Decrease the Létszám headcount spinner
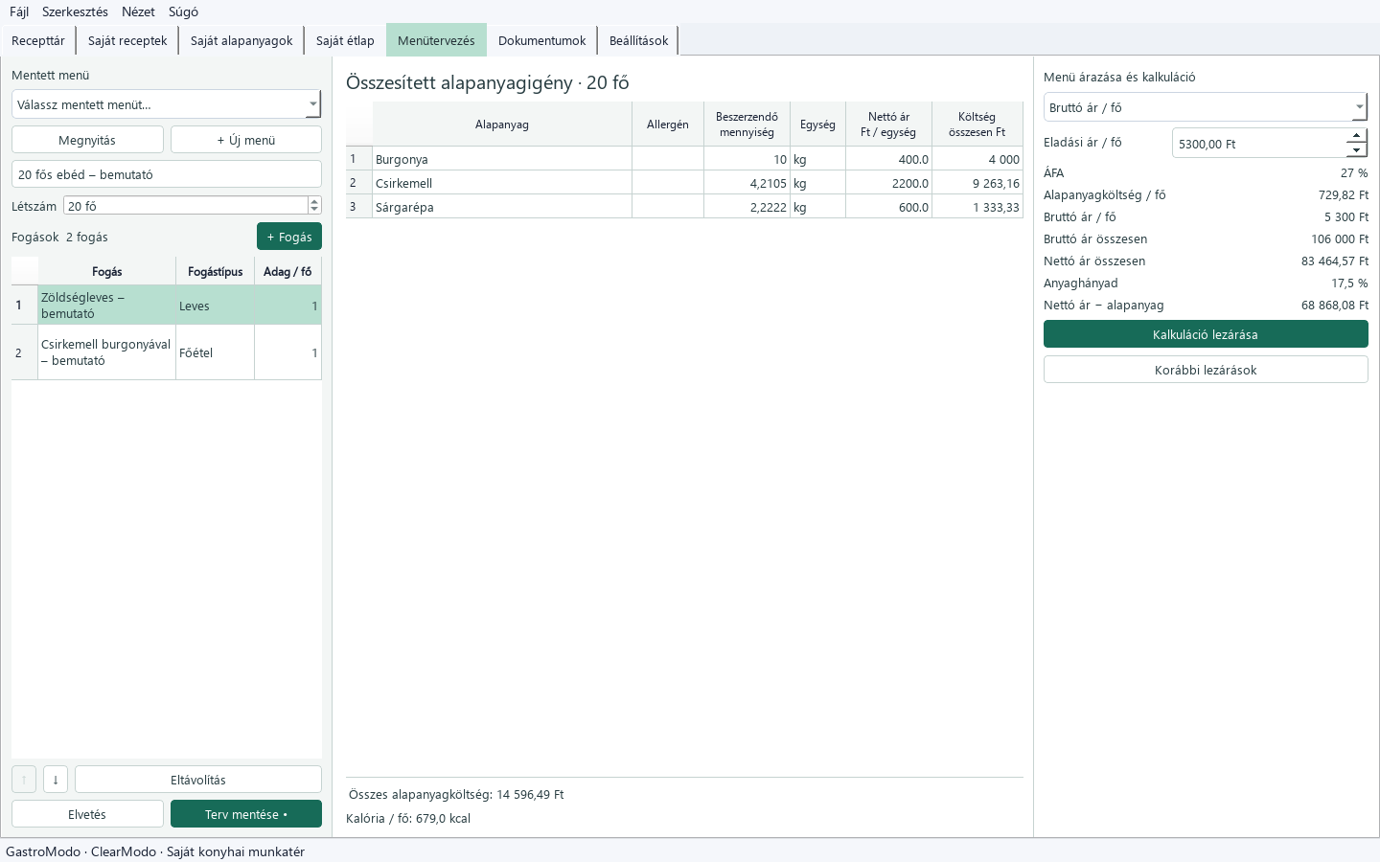 314,210
